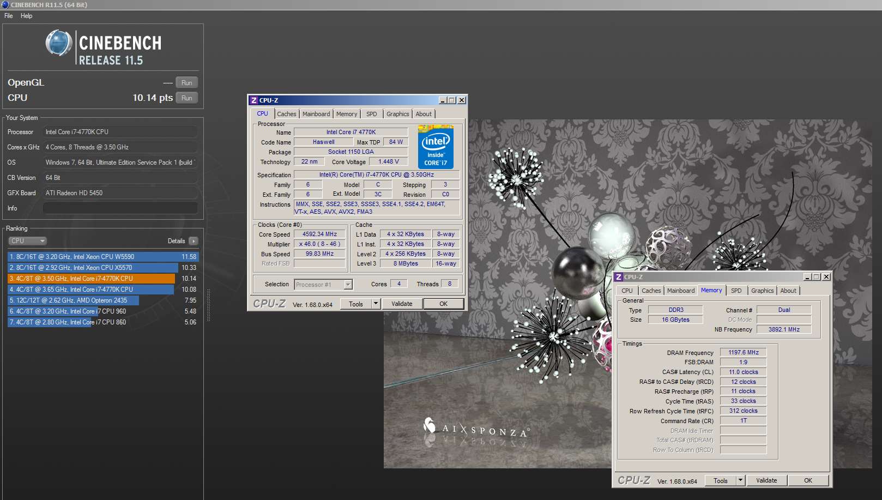
Task: Select SPD tab in front CPU-Z window
Action: pyautogui.click(x=372, y=114)
